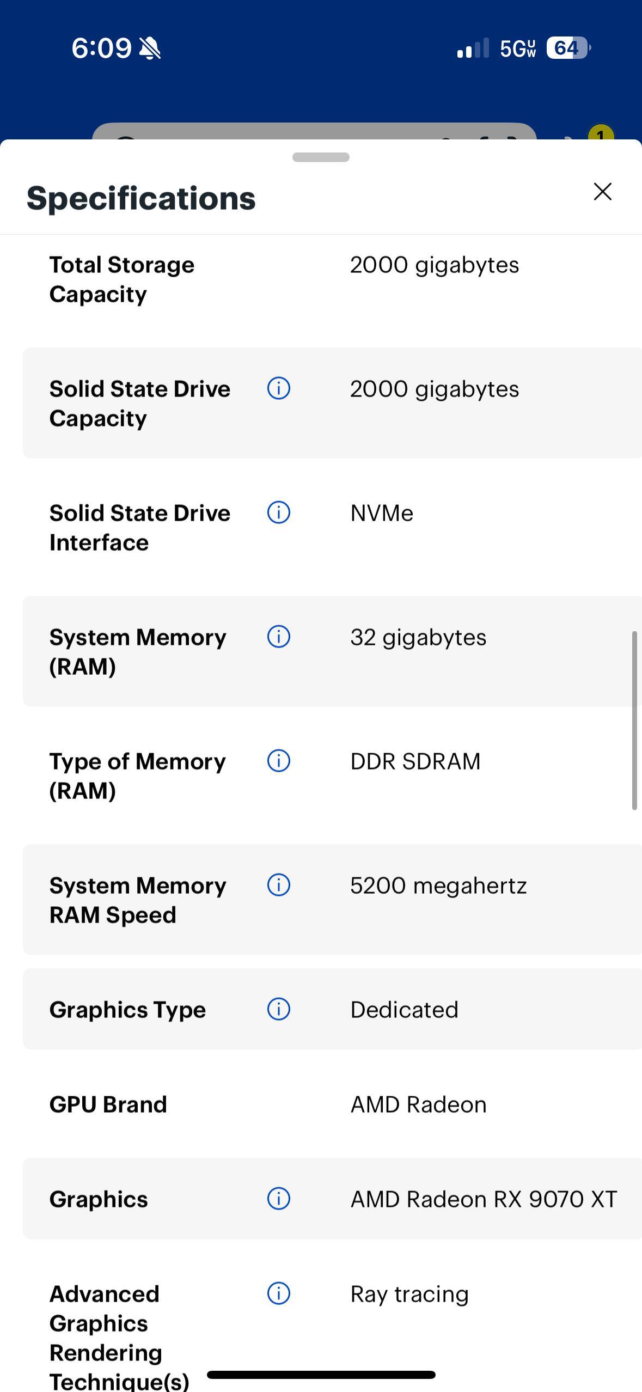Tap the sheet drag handle at top
This screenshot has height=1392, width=642.
[321, 157]
